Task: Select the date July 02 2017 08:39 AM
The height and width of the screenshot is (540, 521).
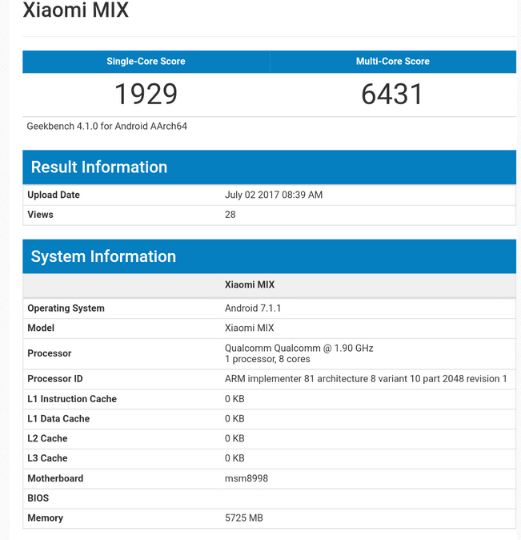Action: 274,195
